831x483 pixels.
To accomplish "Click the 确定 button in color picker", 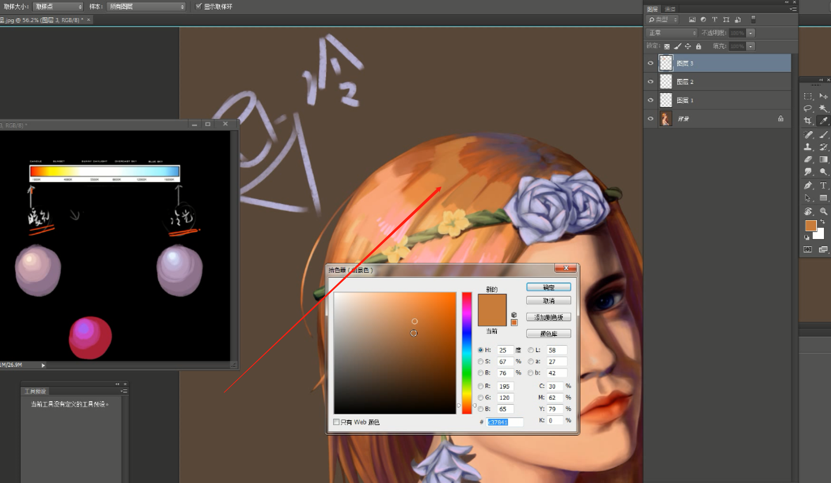I will pos(548,287).
